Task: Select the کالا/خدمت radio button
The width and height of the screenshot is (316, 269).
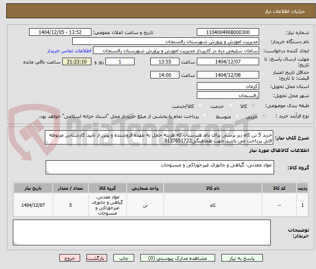Action: point(200,105)
